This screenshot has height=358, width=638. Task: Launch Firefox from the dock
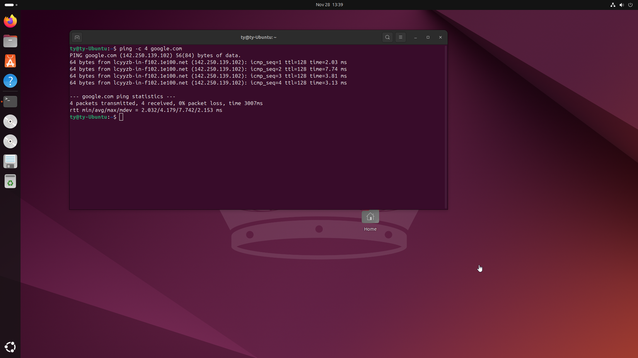tap(10, 21)
